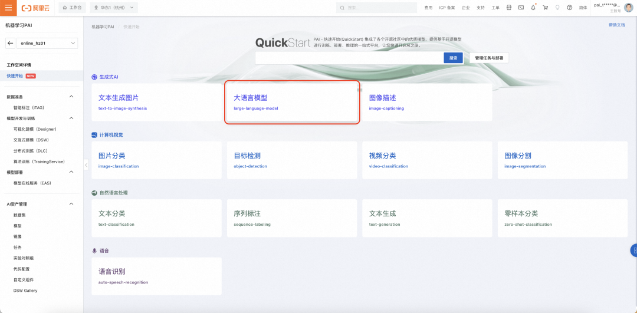Open the 文本生成图片 card

tap(156, 103)
